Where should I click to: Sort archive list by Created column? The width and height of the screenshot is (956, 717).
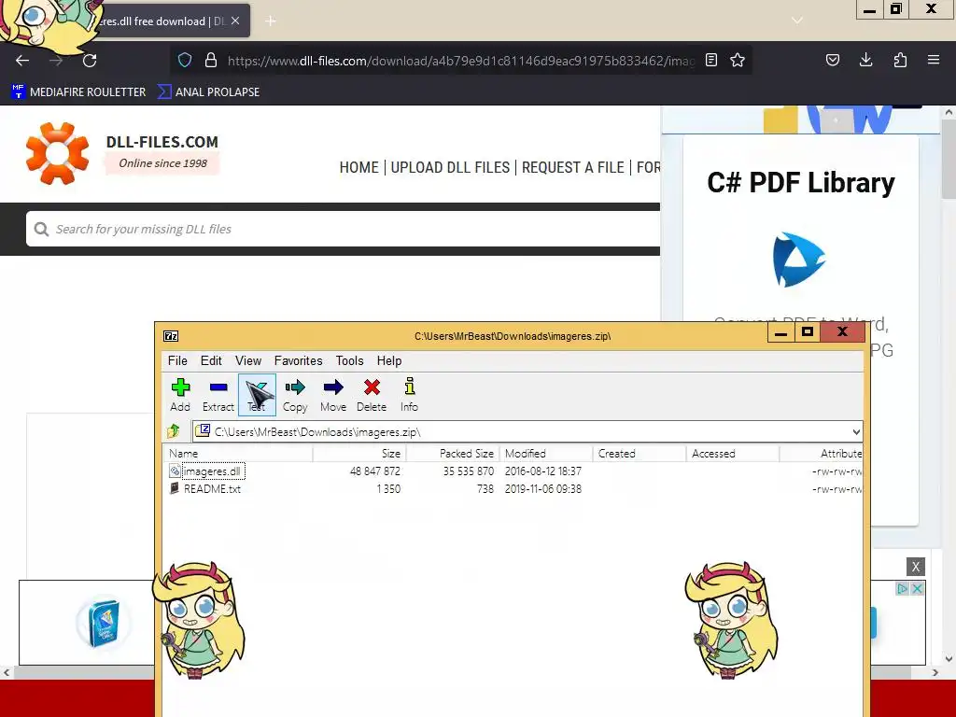coord(640,454)
